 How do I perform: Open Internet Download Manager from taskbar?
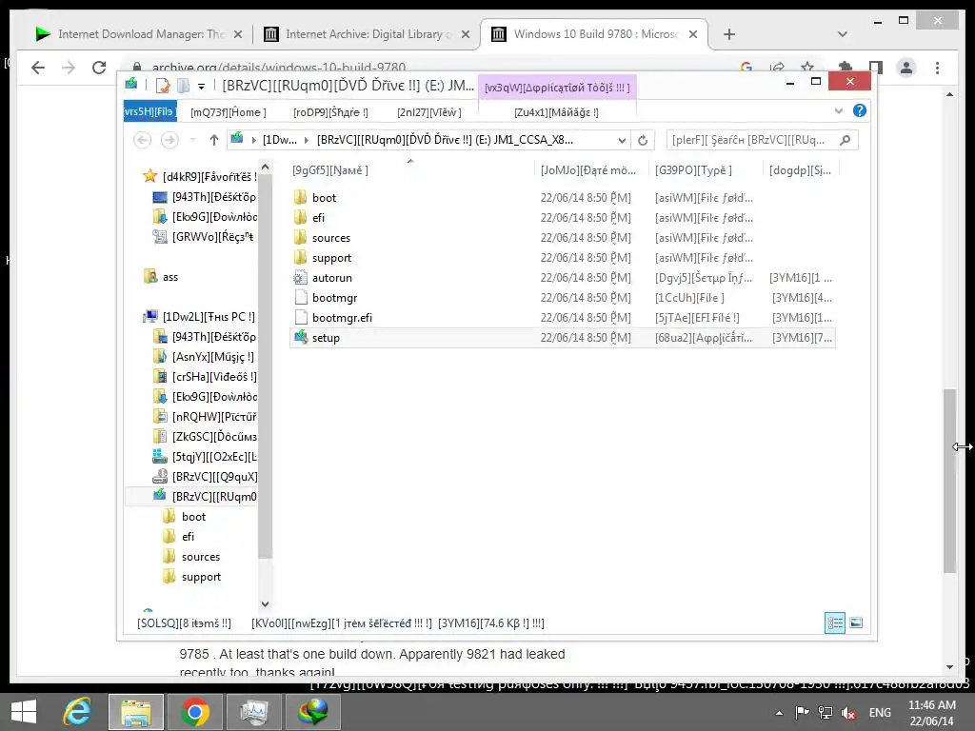[x=312, y=712]
